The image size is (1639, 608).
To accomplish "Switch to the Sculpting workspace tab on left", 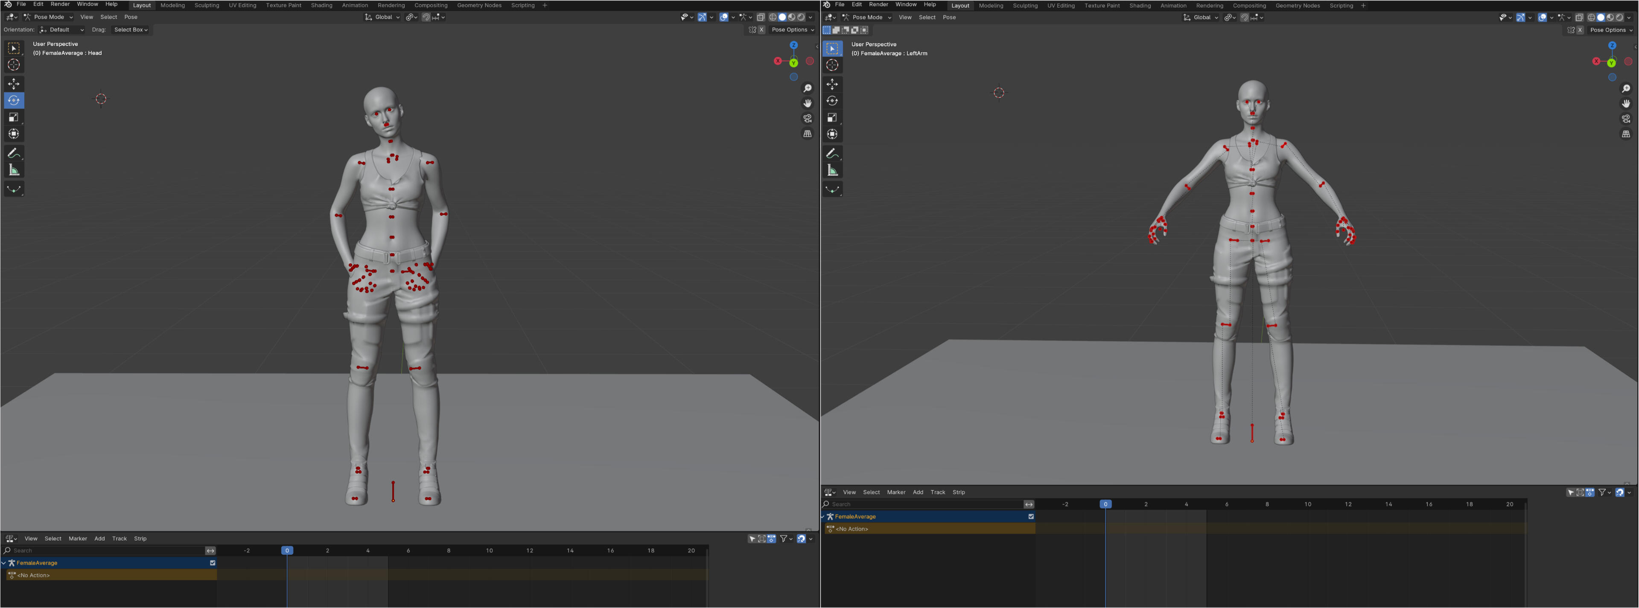I will pos(206,5).
